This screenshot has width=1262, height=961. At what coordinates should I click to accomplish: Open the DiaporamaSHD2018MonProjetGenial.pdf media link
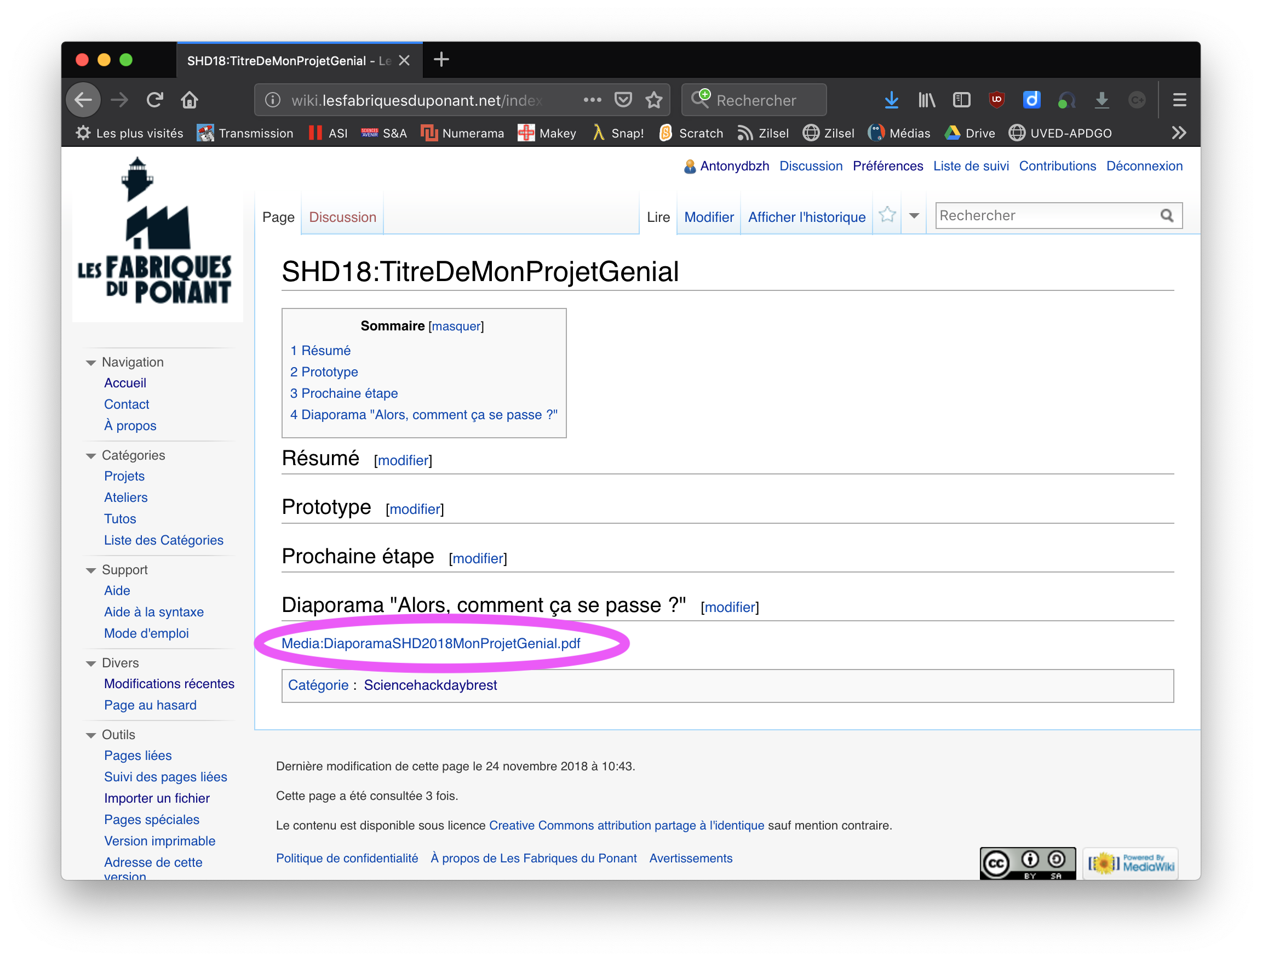click(431, 644)
